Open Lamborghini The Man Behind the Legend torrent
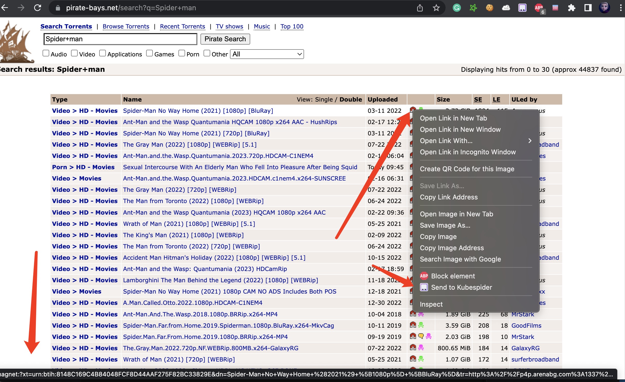Screen dimensions: 625x382 click(x=220, y=280)
